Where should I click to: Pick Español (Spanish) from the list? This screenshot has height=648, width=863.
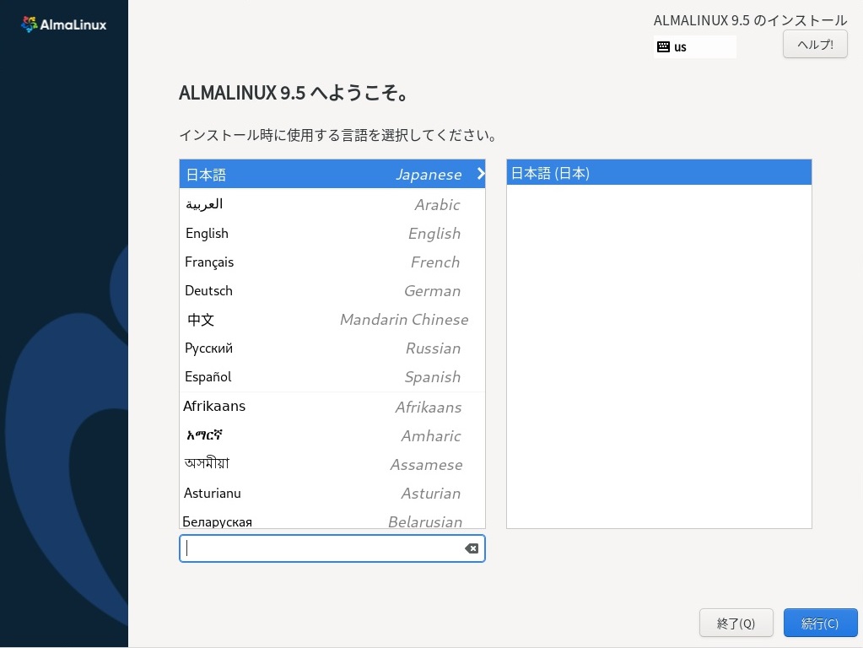coord(332,376)
